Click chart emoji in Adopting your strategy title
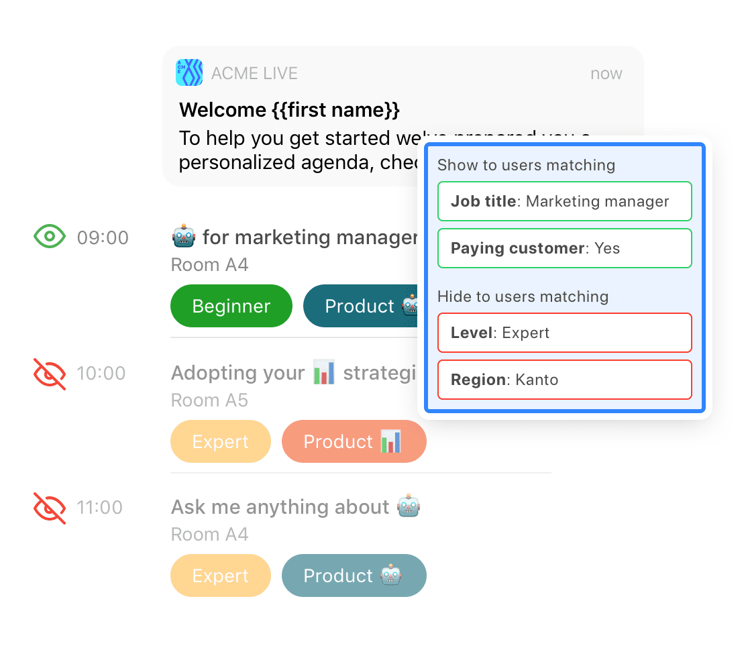This screenshot has width=746, height=660. tap(324, 372)
